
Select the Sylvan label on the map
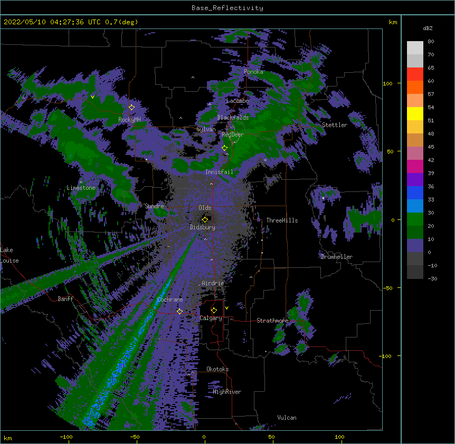[206, 129]
